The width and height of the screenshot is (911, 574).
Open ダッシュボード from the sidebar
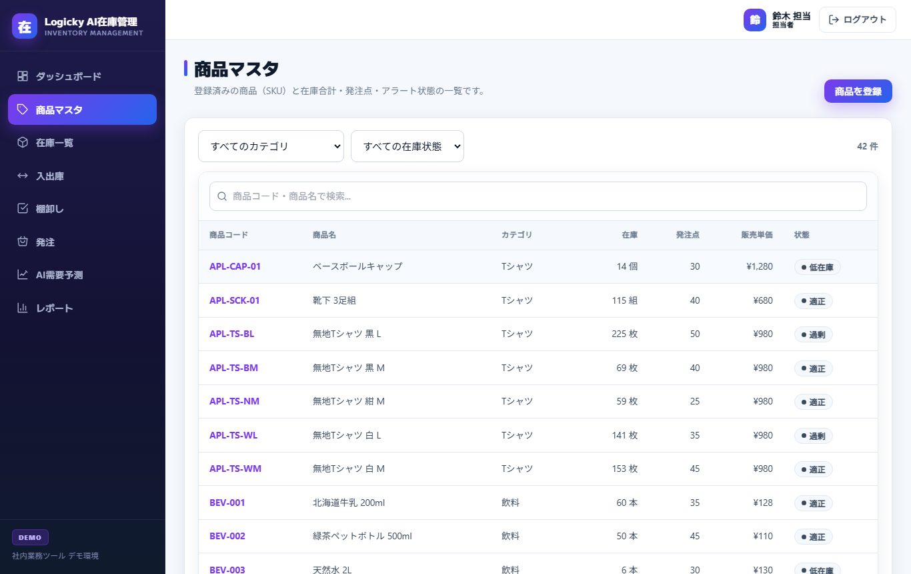click(82, 76)
